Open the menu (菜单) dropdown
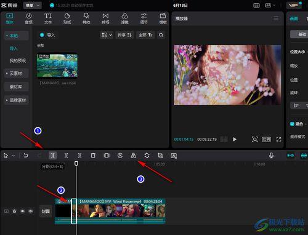The width and height of the screenshot is (308, 235). pyautogui.click(x=33, y=6)
